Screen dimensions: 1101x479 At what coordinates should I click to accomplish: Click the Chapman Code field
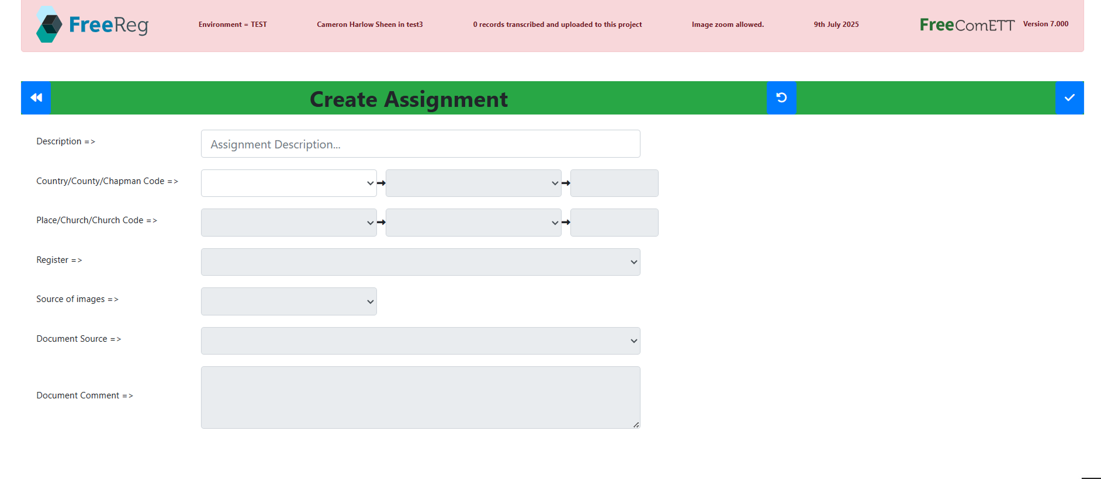click(x=614, y=183)
